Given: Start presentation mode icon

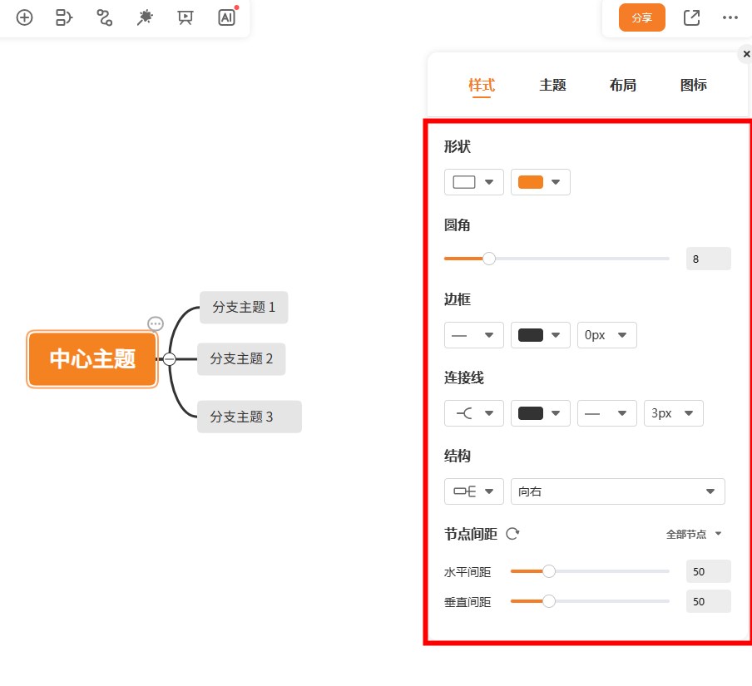Looking at the screenshot, I should [x=186, y=17].
